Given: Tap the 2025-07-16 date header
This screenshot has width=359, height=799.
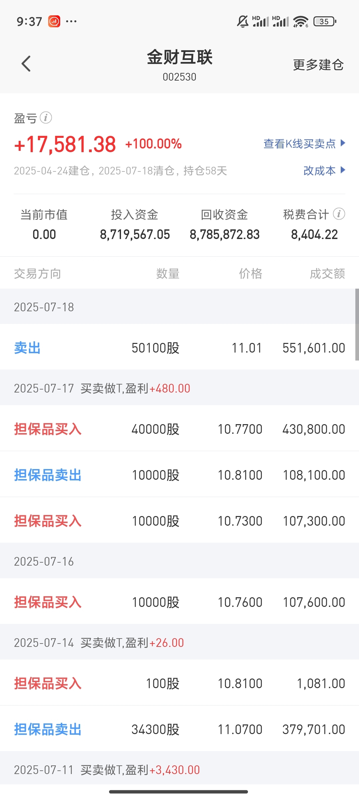Looking at the screenshot, I should point(179,561).
